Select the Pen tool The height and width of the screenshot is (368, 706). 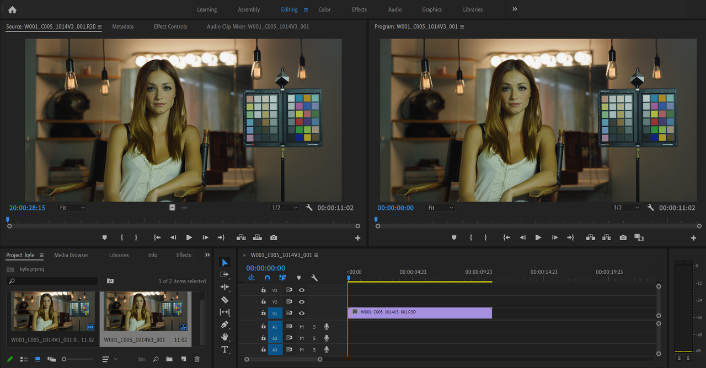tap(225, 324)
